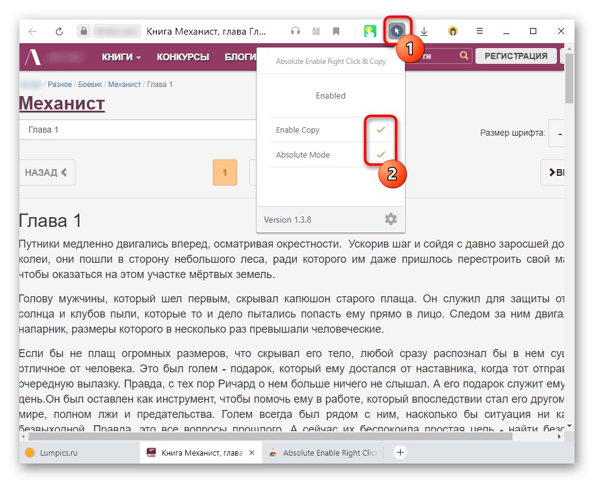
Task: Open the КНИГИ dropdown menu
Action: tap(119, 55)
